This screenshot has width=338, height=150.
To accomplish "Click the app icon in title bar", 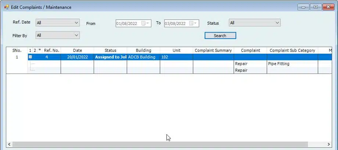I will click(x=6, y=7).
